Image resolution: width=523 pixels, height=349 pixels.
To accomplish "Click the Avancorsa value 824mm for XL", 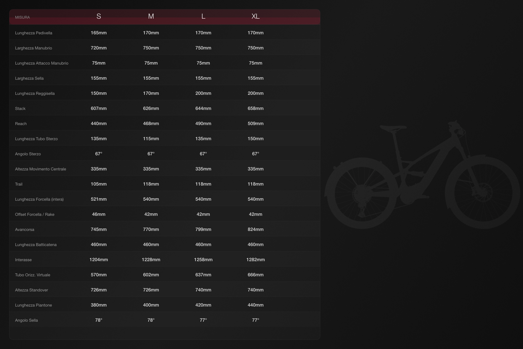I will (x=255, y=229).
